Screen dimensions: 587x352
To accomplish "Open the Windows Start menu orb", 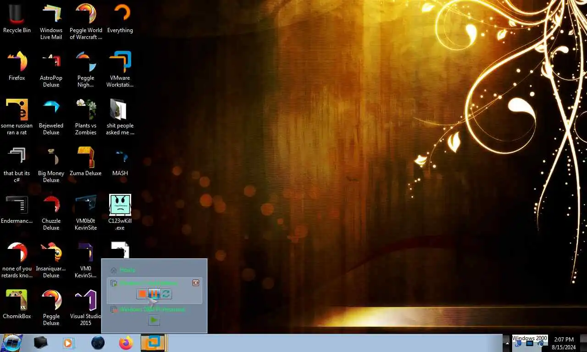I will pyautogui.click(x=12, y=343).
